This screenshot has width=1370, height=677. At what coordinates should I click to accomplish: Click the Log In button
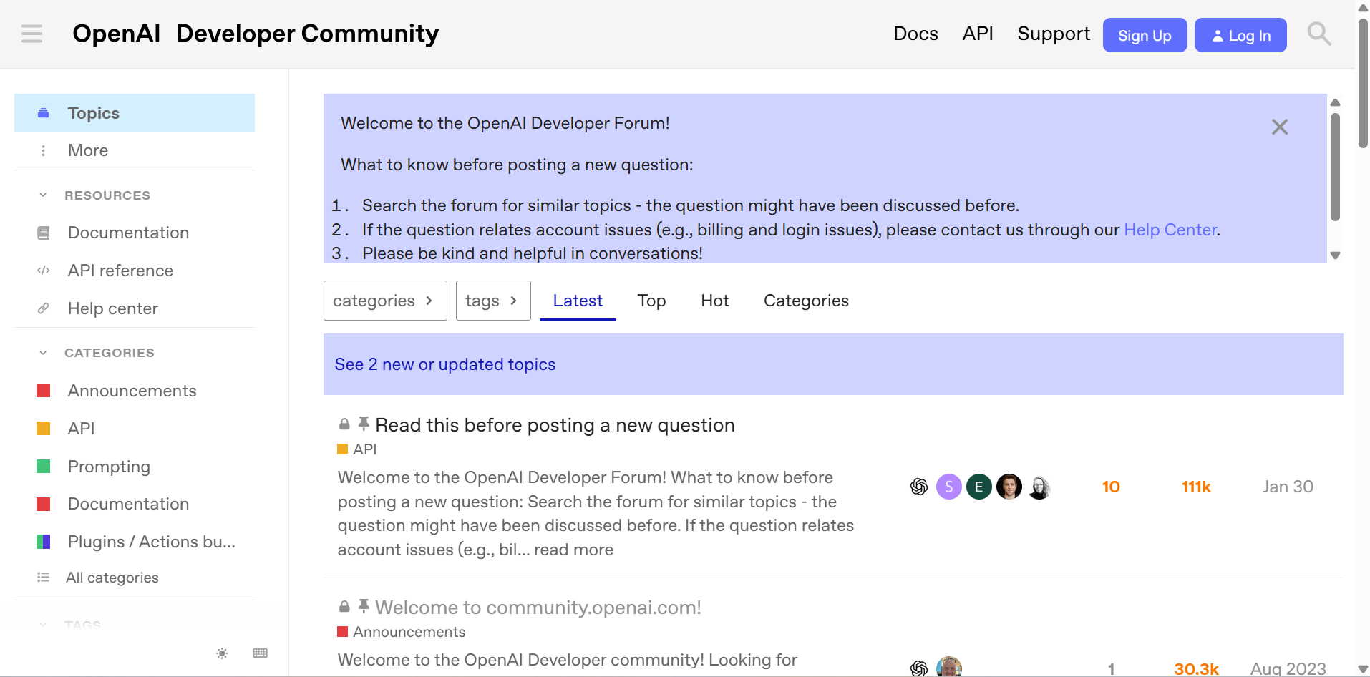click(x=1240, y=35)
